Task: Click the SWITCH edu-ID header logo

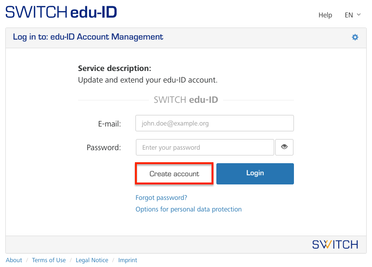Action: pyautogui.click(x=61, y=13)
